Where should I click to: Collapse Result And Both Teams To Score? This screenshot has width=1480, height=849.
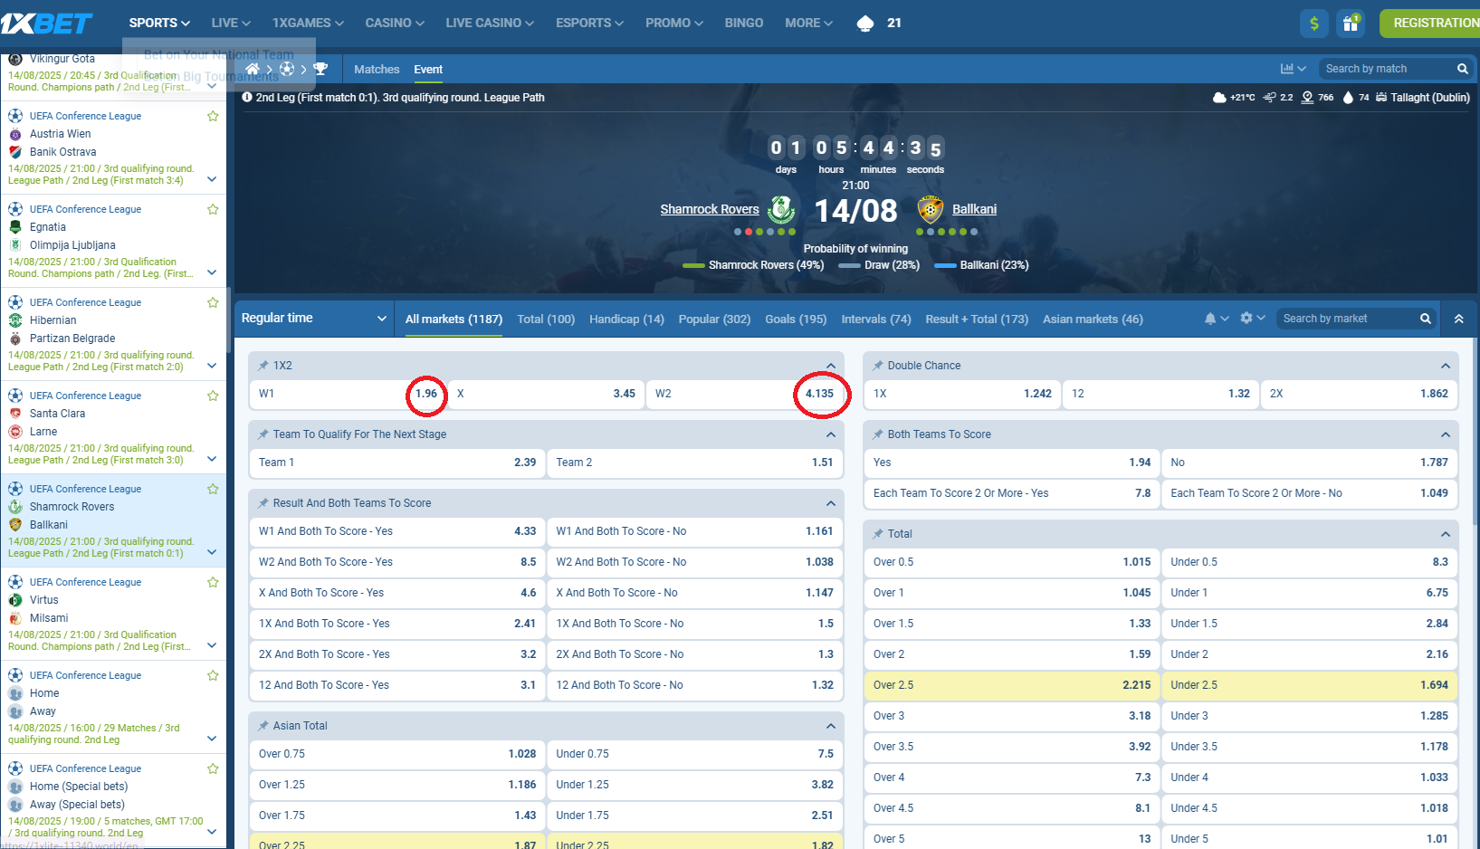coord(831,503)
